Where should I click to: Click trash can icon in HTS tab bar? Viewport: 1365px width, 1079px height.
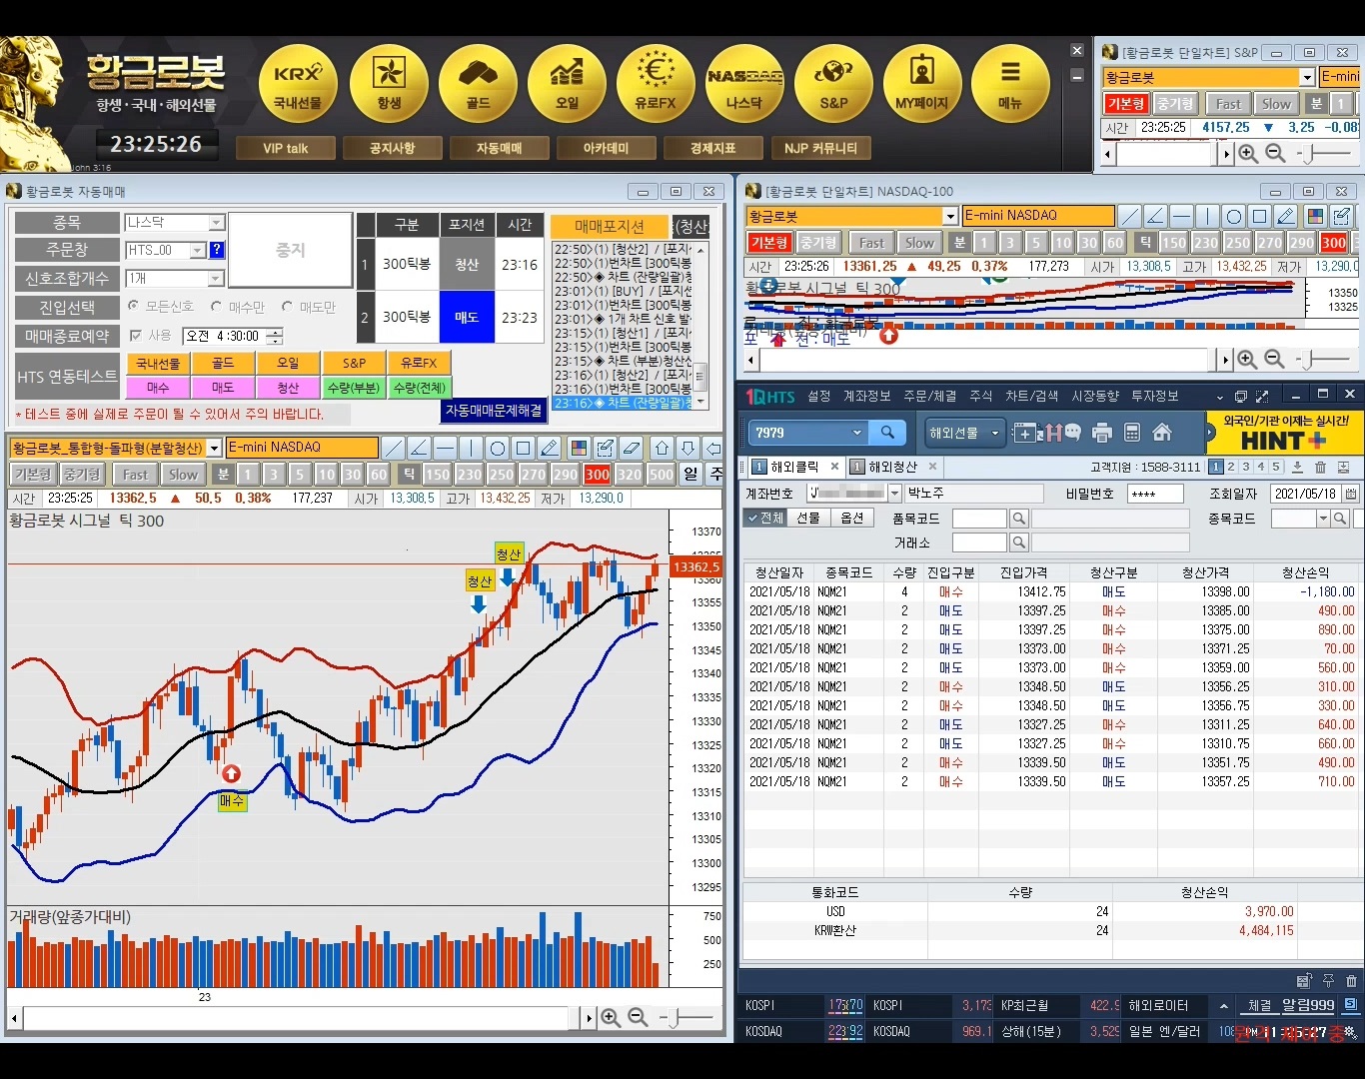pyautogui.click(x=1320, y=467)
